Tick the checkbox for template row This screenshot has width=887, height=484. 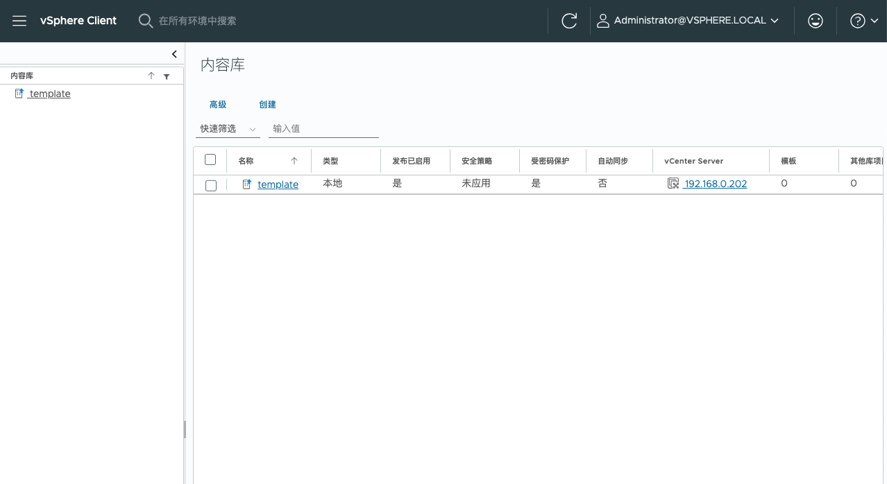tap(211, 185)
